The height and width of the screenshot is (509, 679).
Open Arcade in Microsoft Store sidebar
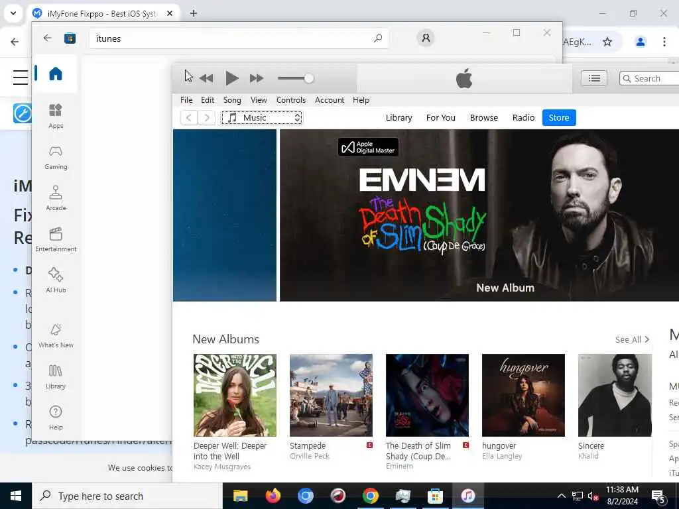click(x=56, y=198)
